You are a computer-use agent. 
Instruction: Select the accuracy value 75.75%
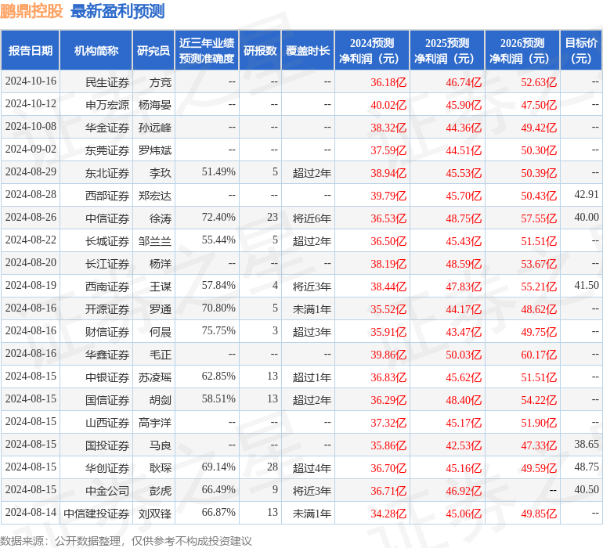point(218,330)
